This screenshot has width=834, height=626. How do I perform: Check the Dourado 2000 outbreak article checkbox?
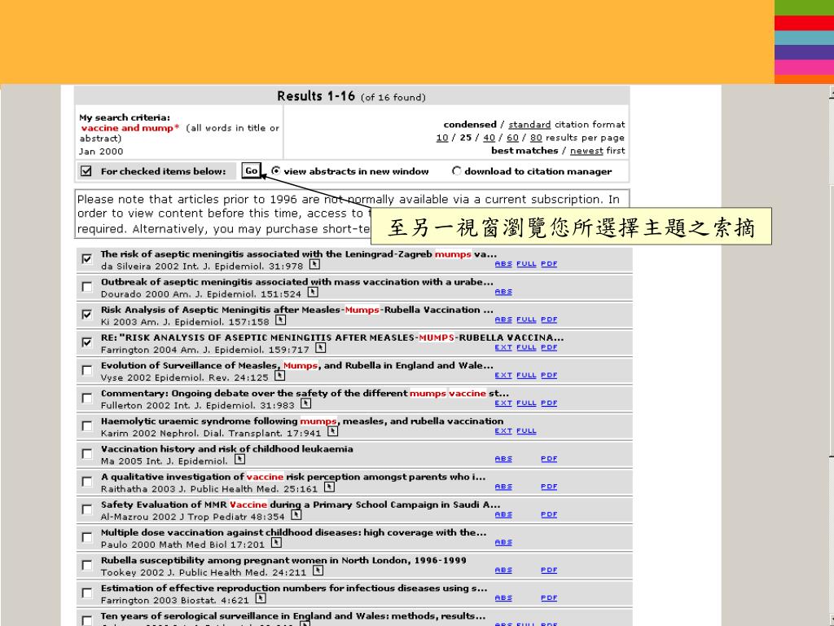(86, 287)
